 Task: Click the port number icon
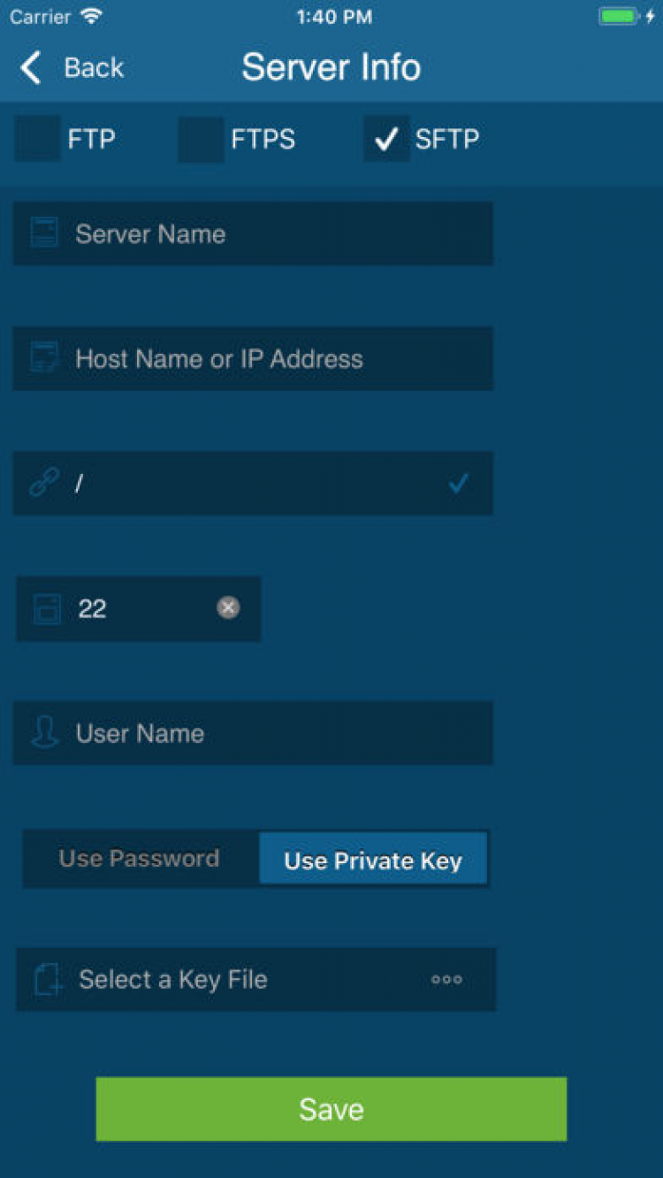(47, 609)
